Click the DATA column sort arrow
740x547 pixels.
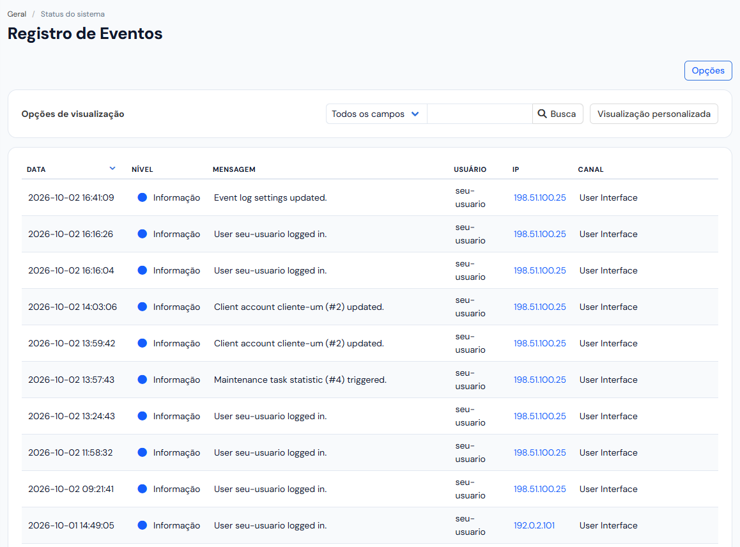112,169
